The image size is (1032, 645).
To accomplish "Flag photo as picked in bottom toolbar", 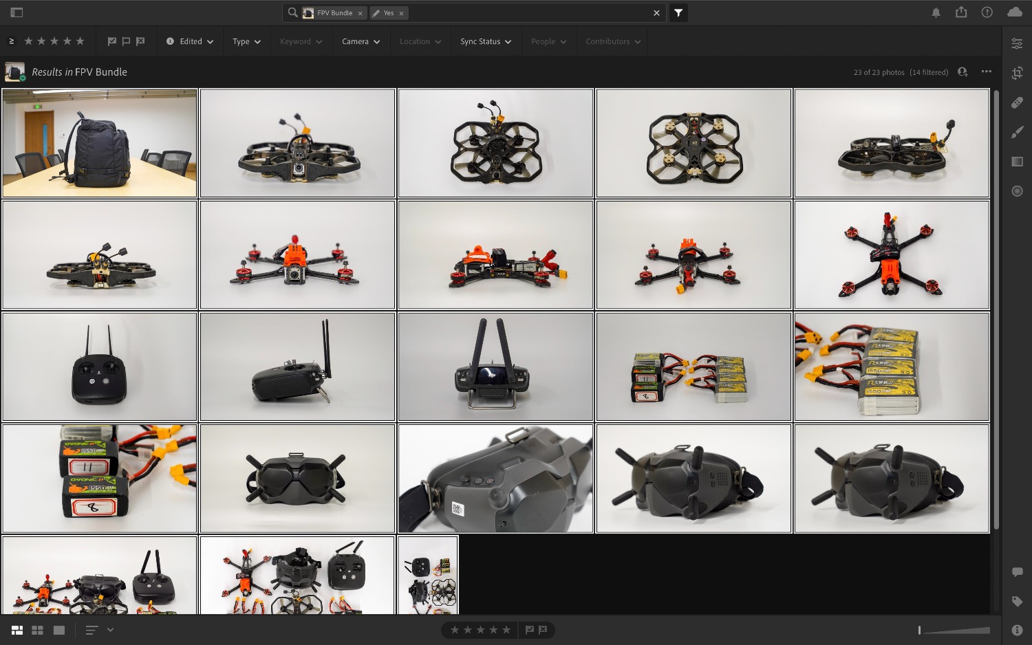I will click(x=530, y=630).
